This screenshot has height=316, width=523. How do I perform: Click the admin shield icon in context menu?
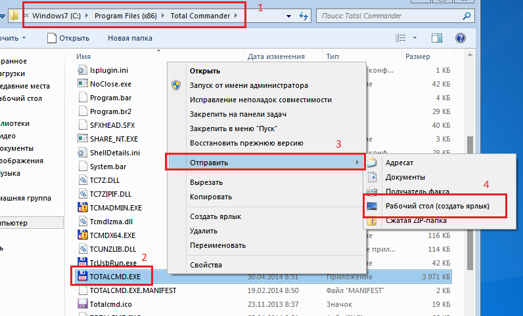pyautogui.click(x=176, y=85)
